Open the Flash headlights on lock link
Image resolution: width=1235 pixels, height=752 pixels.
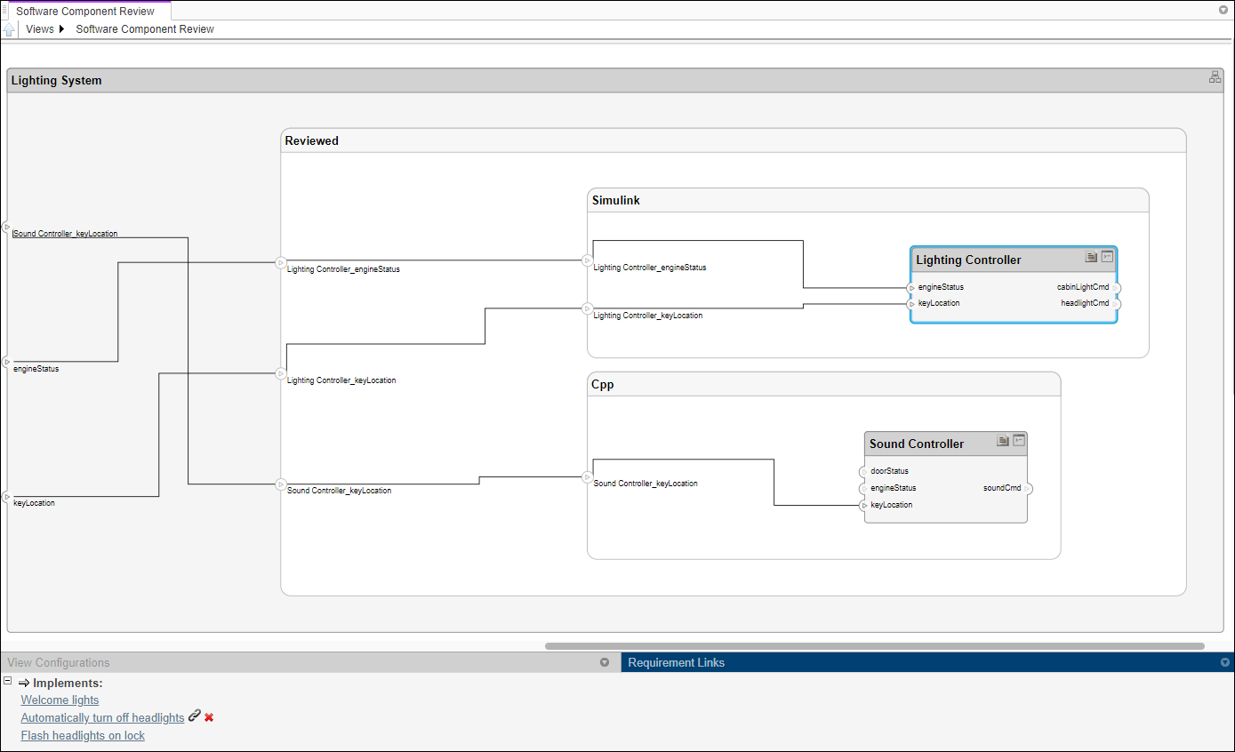click(83, 736)
